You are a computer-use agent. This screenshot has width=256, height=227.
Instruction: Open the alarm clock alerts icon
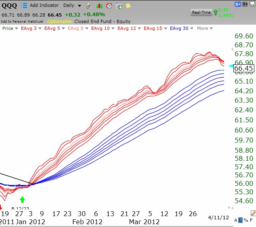[109, 6]
